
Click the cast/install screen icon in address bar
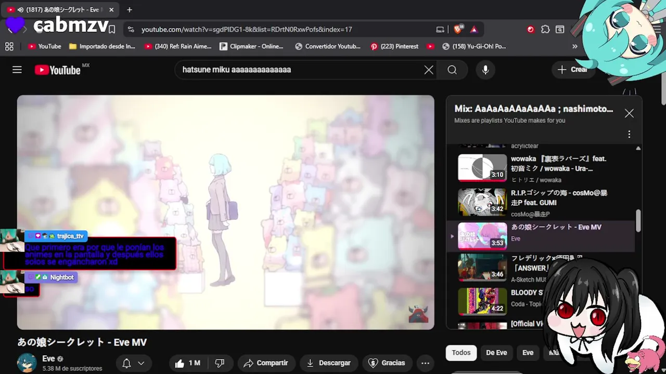pyautogui.click(x=440, y=30)
